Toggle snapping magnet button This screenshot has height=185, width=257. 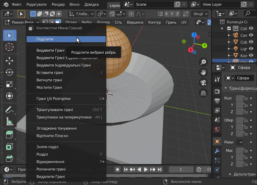click(x=112, y=14)
